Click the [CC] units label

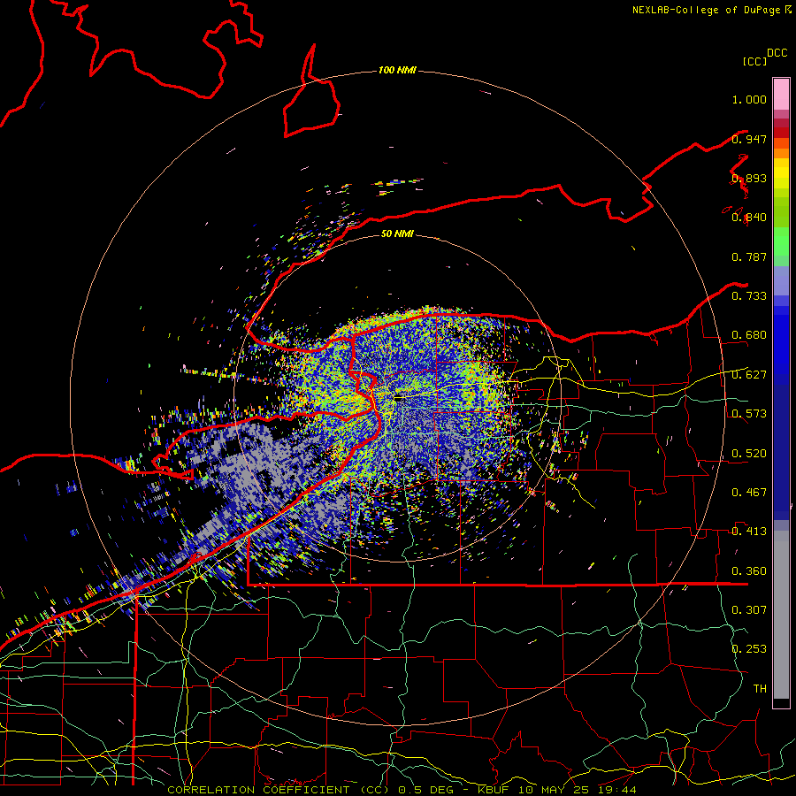pyautogui.click(x=754, y=61)
